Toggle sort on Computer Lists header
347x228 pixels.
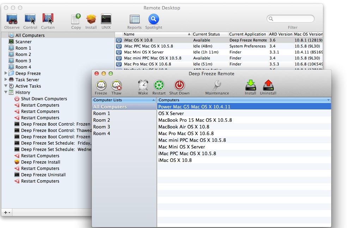[124, 100]
